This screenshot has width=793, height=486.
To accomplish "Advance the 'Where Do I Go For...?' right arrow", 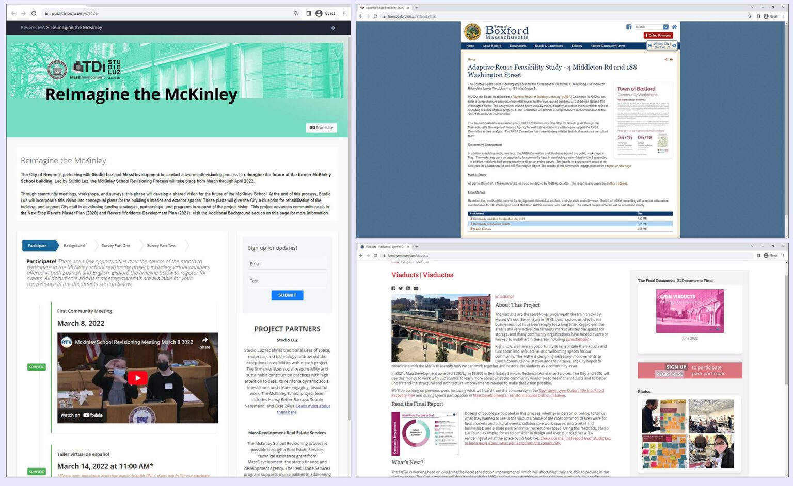I will (x=674, y=46).
